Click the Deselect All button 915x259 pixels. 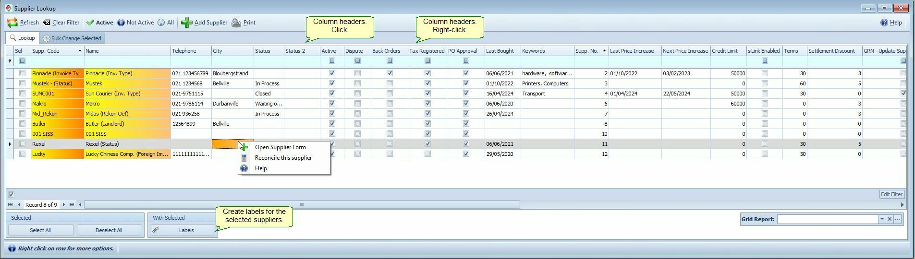[x=109, y=230]
